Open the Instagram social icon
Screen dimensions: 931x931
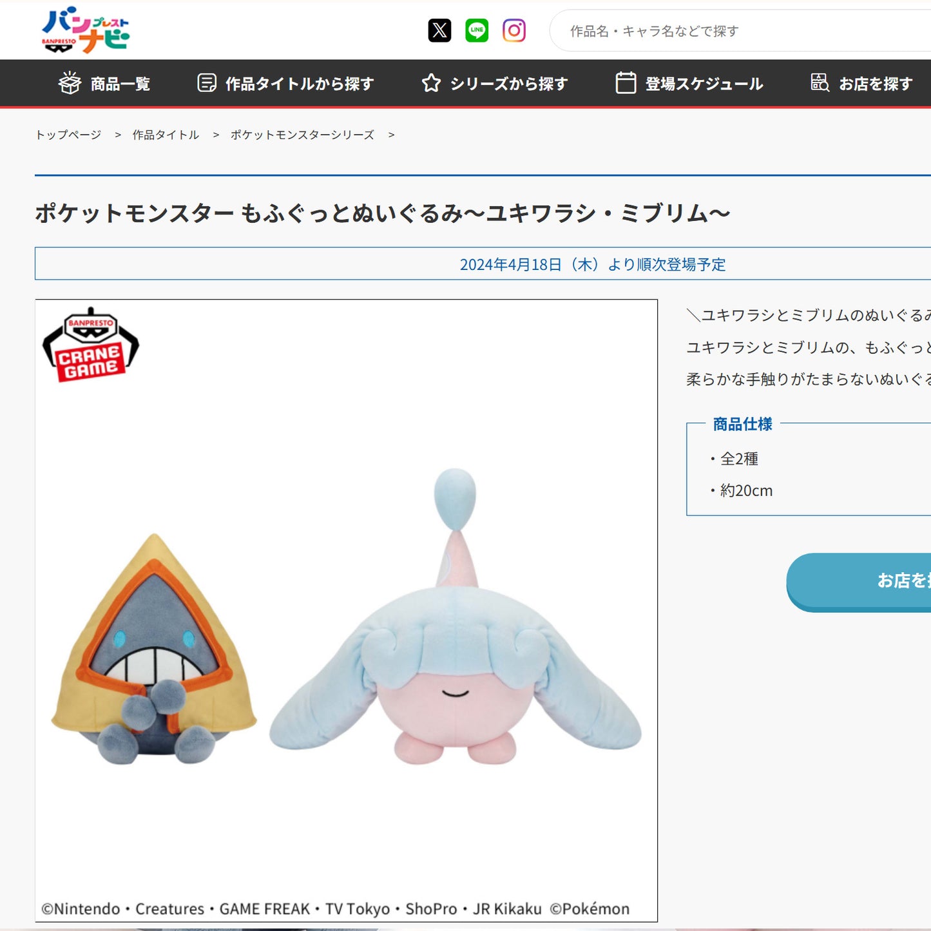coord(514,30)
